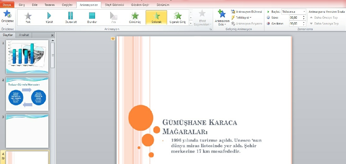Screen dimensions: 346x164
Task: Select the Ara seek animation
Action: [114, 18]
